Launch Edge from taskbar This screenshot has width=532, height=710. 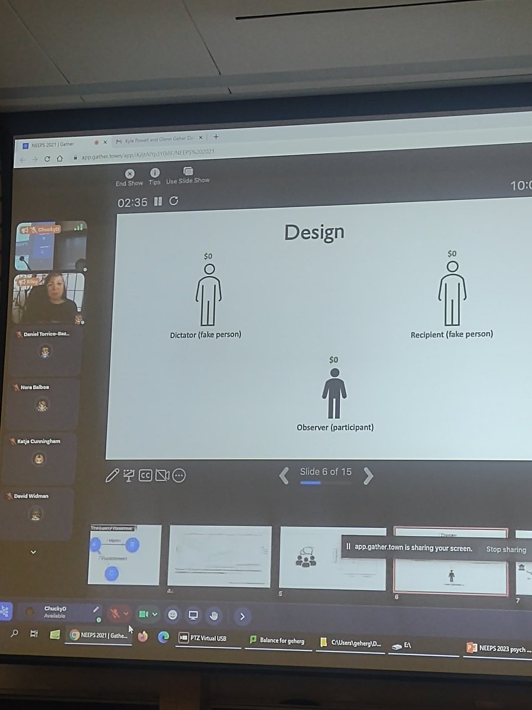[x=163, y=637]
